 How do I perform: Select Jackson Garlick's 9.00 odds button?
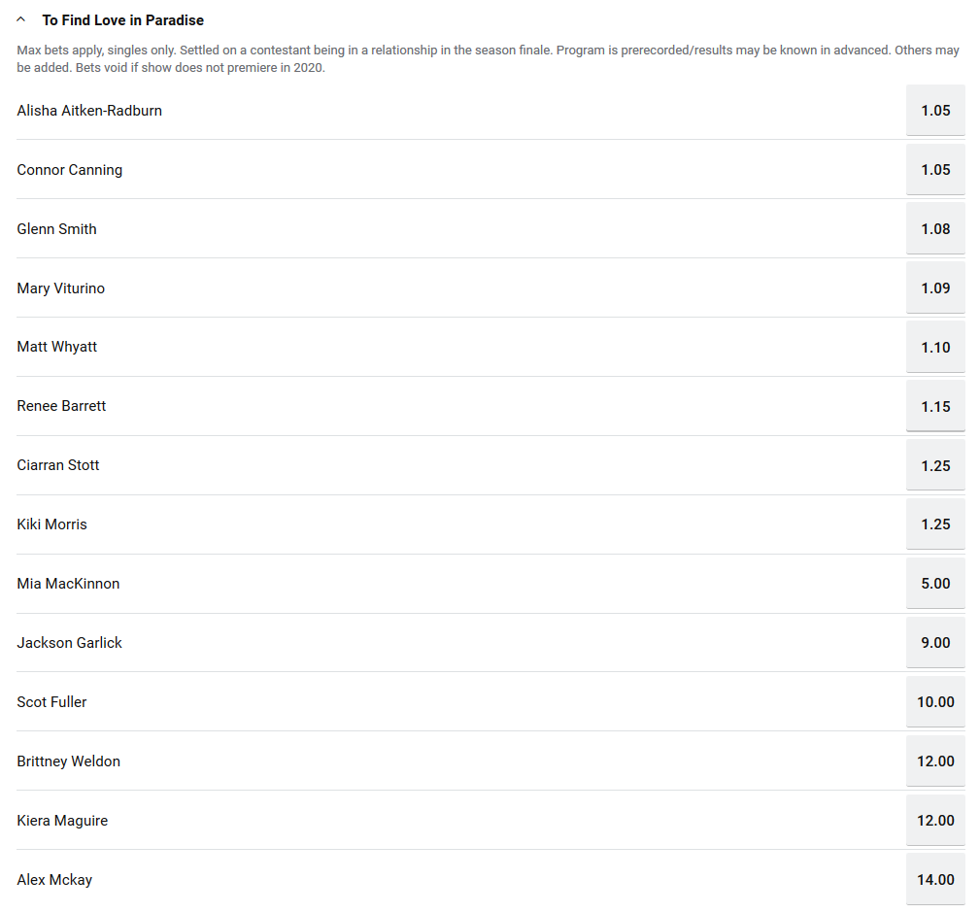[x=934, y=643]
